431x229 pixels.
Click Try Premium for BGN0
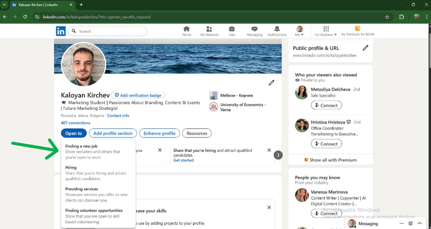357,31
